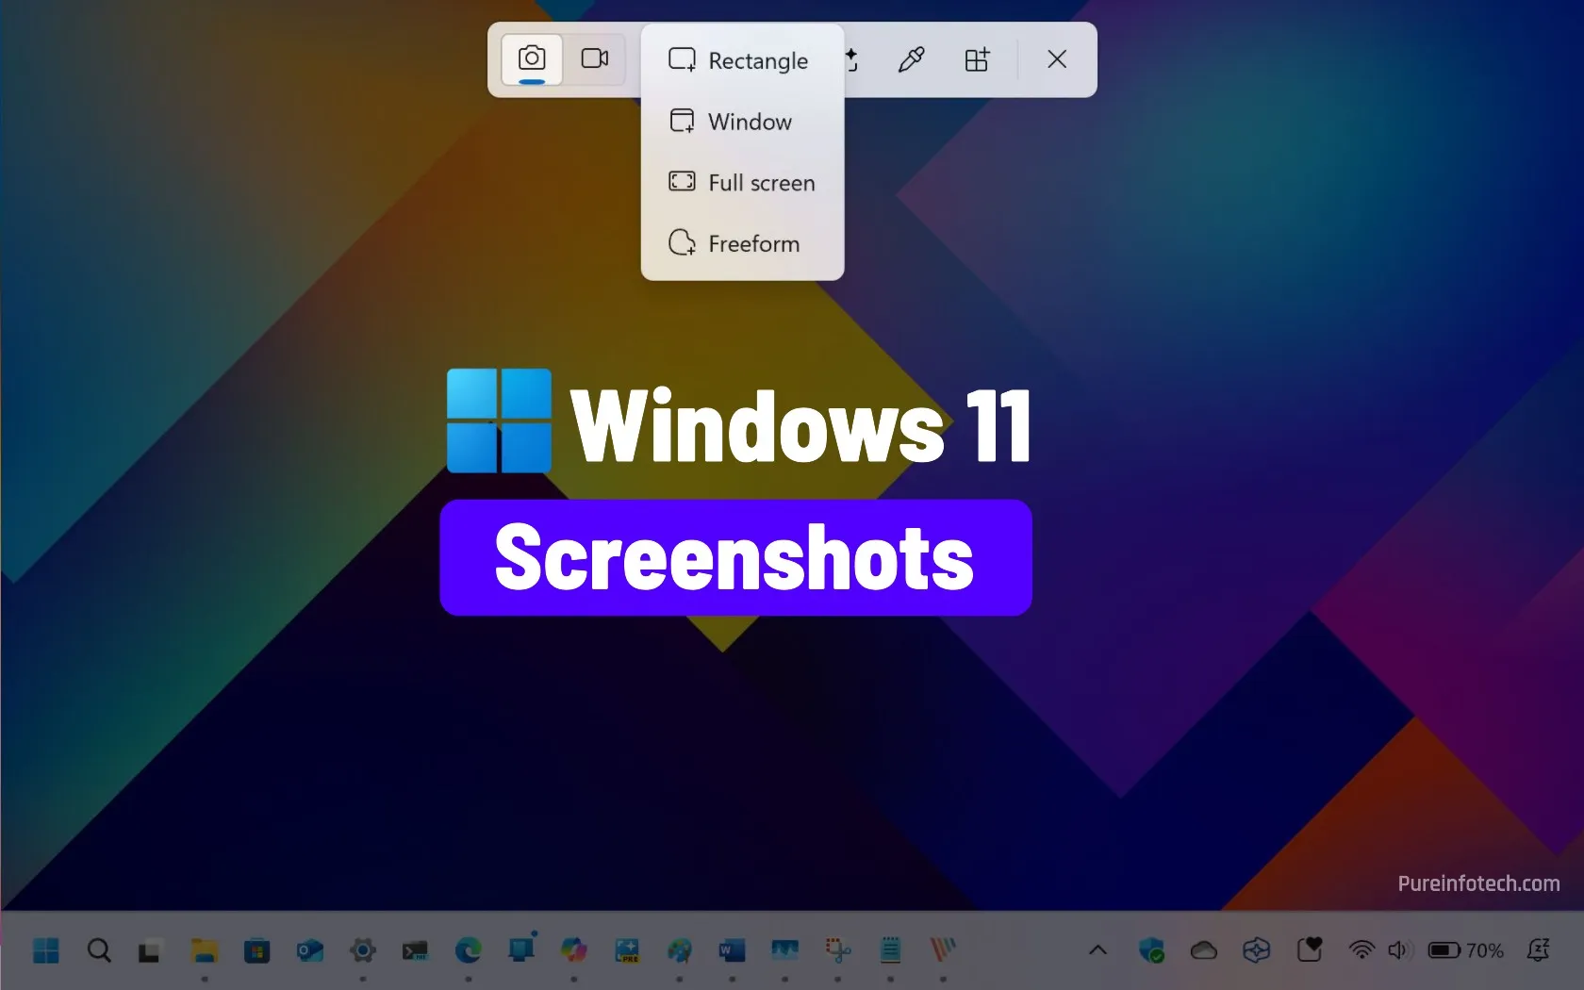This screenshot has height=990, width=1584.
Task: Open taskbar Search
Action: click(x=99, y=950)
